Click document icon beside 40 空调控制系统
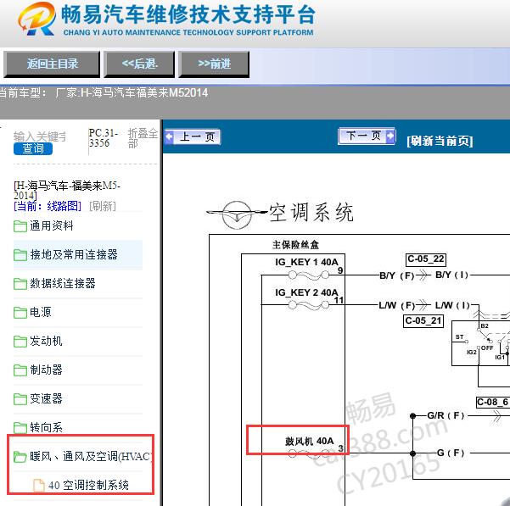This screenshot has height=506, width=510. tap(39, 486)
